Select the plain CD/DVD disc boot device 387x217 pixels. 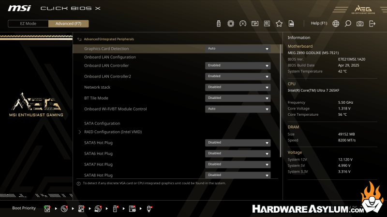pos(64,209)
